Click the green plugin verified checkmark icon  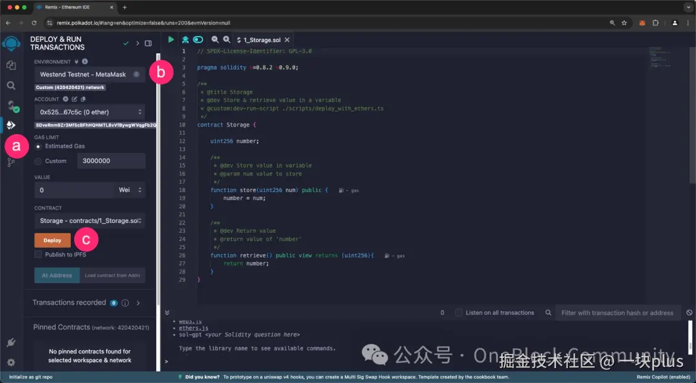point(126,44)
